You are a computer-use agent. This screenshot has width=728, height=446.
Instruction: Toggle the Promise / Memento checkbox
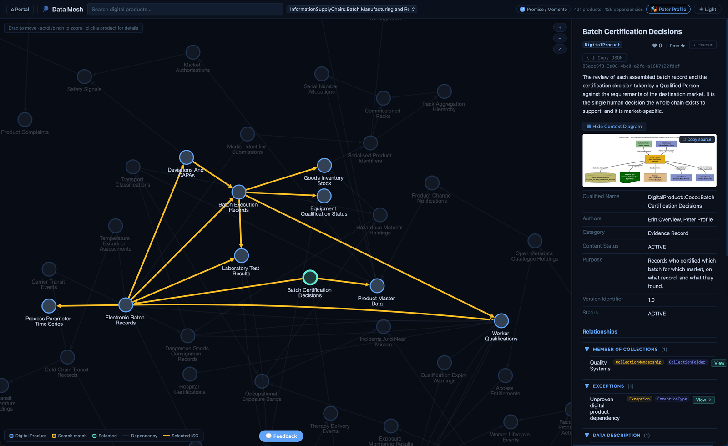(x=522, y=9)
